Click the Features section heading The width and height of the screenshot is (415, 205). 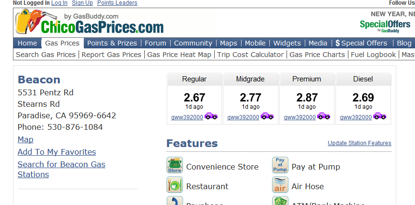tap(192, 143)
